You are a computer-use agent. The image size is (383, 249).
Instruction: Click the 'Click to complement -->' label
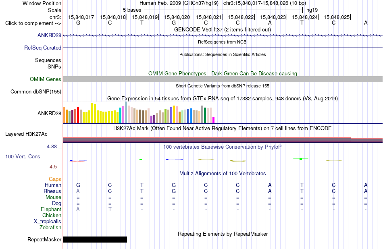tap(33, 23)
